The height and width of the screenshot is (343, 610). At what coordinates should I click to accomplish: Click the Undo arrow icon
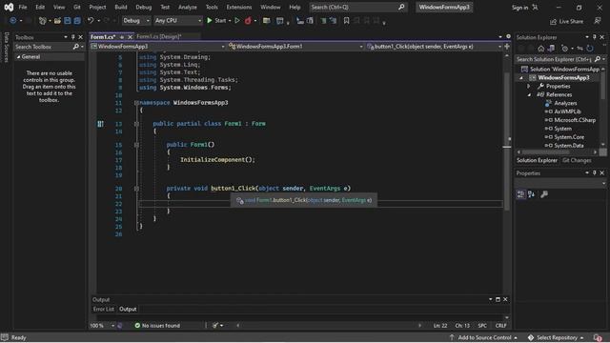pyautogui.click(x=91, y=21)
